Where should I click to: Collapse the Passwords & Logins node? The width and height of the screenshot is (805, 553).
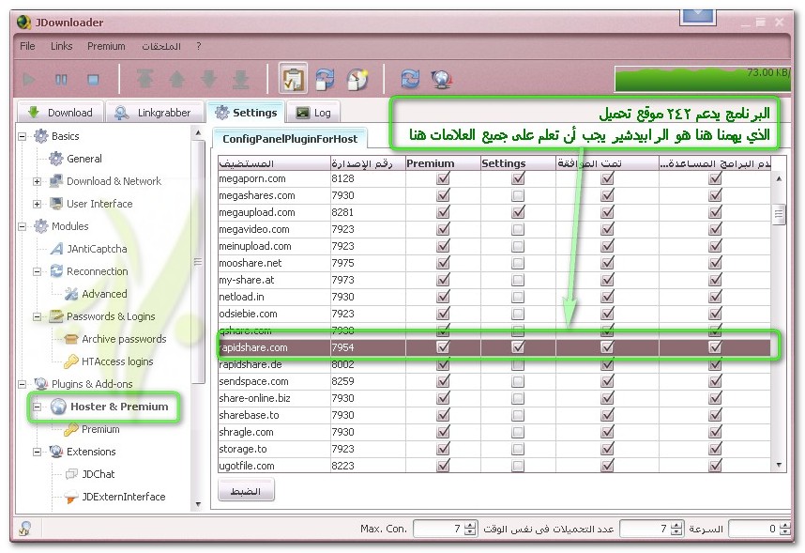tap(37, 316)
